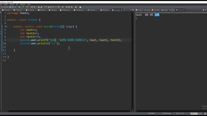Click highlighted "10%" in console output
Image resolution: width=207 pixels, height=116 pixels.
[x=157, y=15]
